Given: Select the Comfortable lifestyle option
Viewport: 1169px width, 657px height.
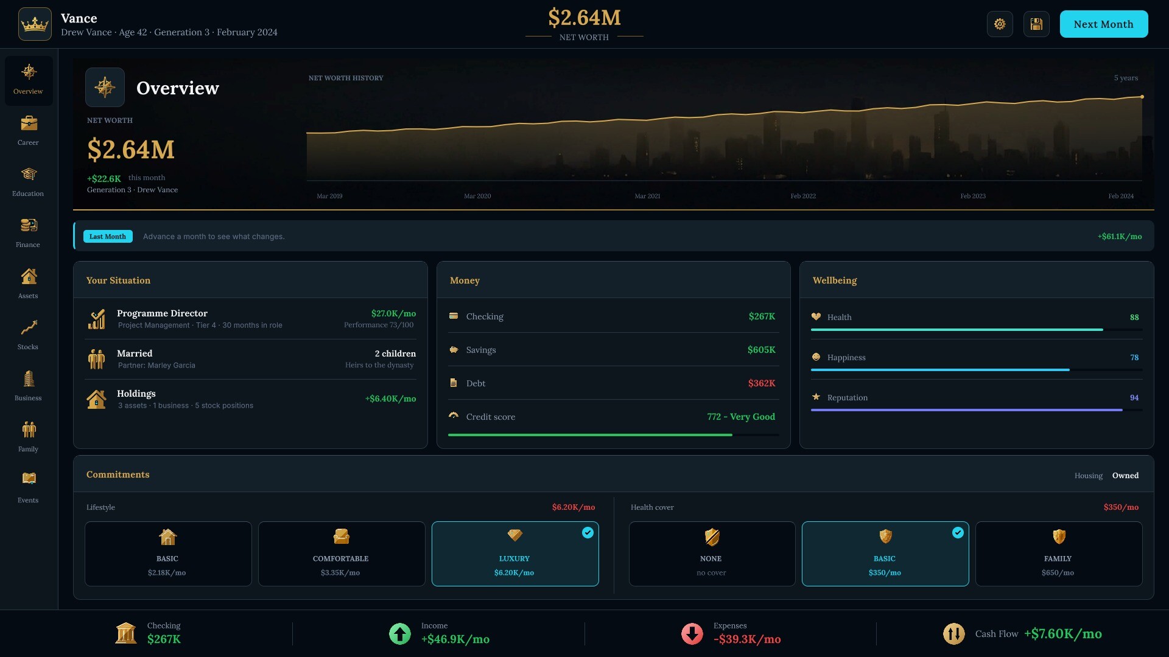Looking at the screenshot, I should click(342, 554).
